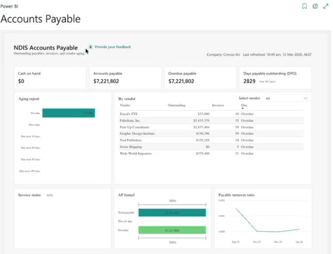The height and width of the screenshot is (254, 333).
Task: Expand report to full screen
Action: (326, 6)
